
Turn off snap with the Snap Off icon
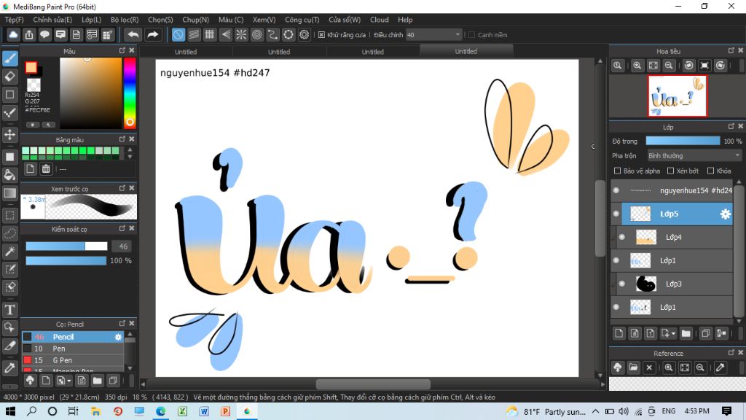click(x=178, y=35)
